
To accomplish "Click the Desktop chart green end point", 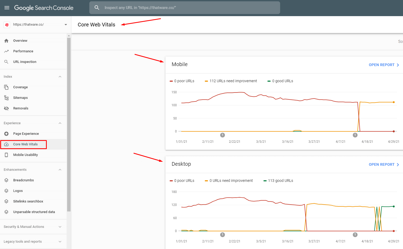I will click(x=394, y=206).
